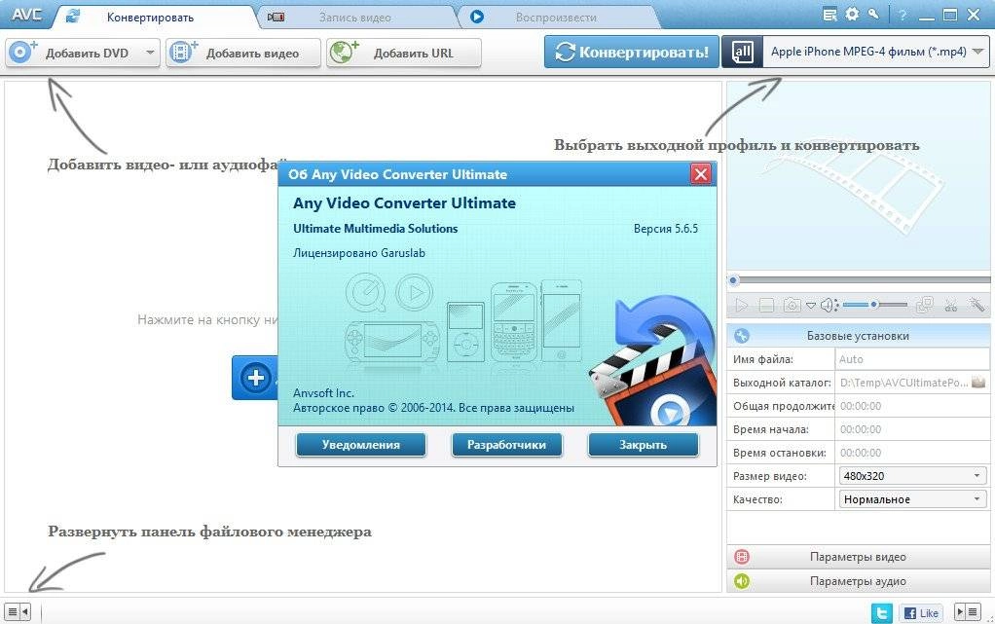
Task: Click the scissors clip icon
Action: 950,306
